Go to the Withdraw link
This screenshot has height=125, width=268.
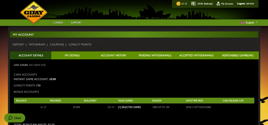pyautogui.click(x=37, y=44)
